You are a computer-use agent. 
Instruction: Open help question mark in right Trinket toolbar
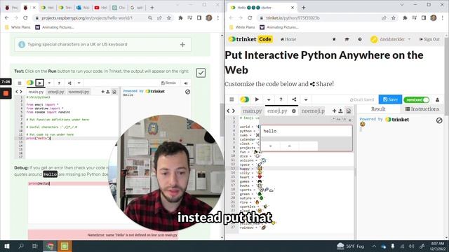281,99
